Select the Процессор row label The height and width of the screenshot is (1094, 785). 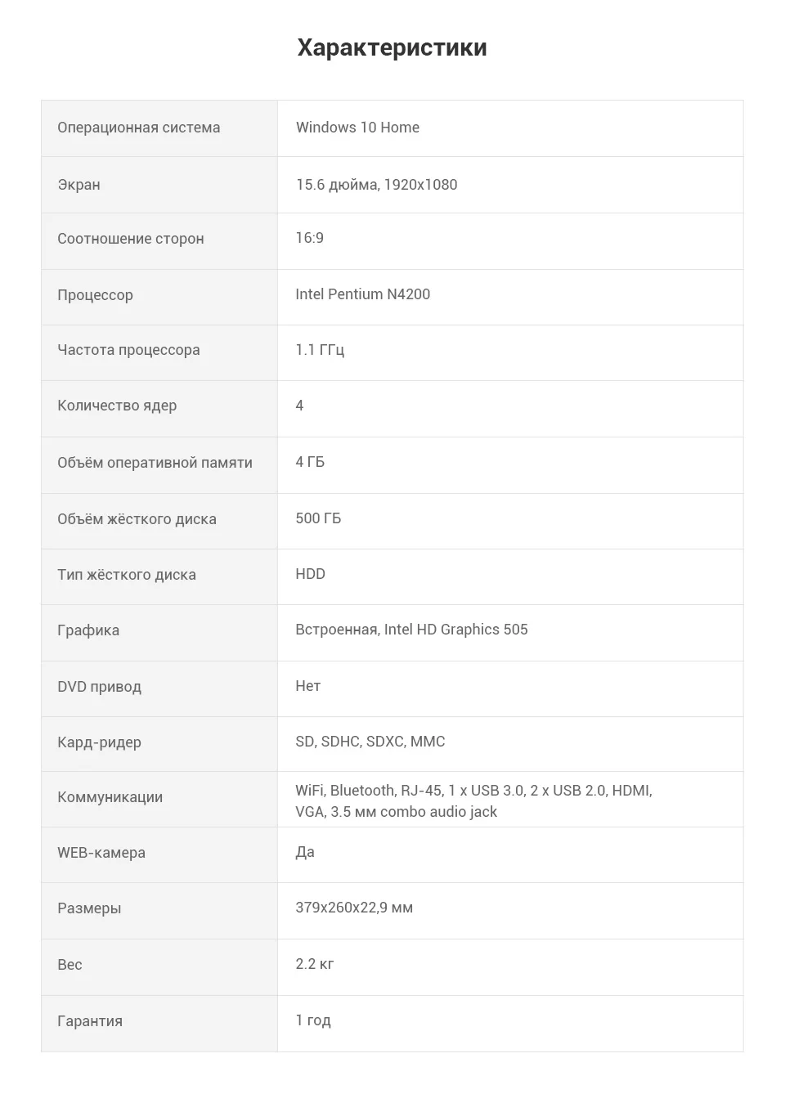tap(95, 295)
